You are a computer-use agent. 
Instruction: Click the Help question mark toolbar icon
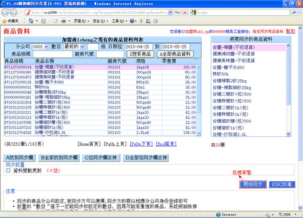tap(132, 21)
